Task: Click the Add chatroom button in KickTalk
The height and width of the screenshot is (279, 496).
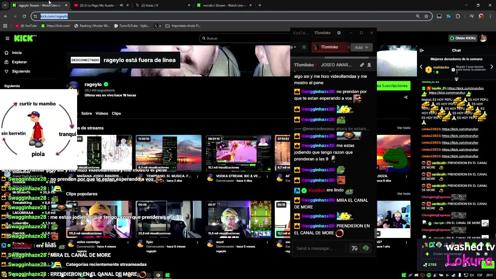Action: 361,47
